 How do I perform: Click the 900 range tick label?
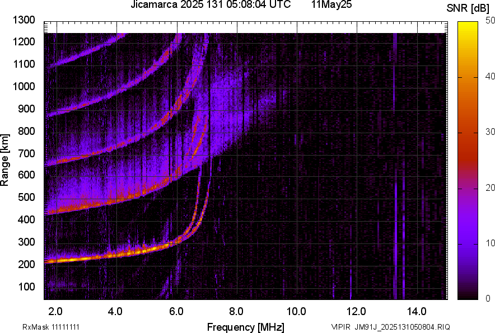pos(26,109)
